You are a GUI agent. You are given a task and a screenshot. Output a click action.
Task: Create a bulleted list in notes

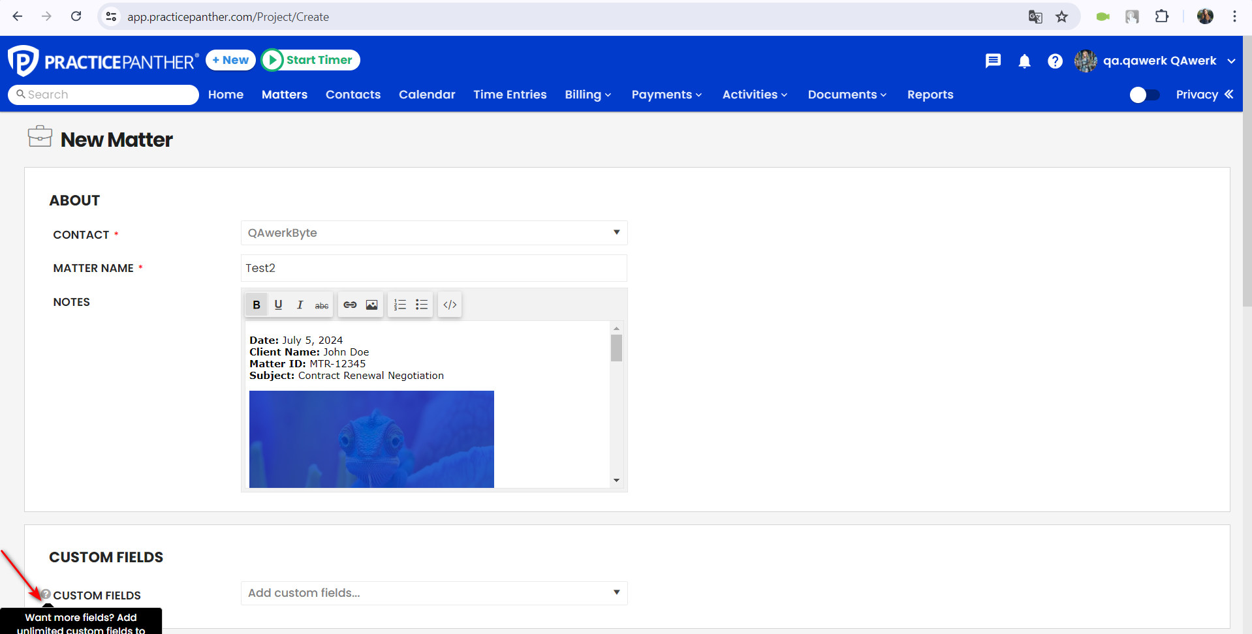point(422,305)
